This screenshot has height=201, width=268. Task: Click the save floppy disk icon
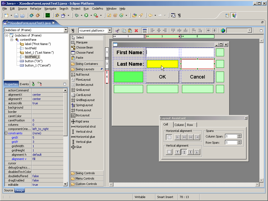coord(16,15)
